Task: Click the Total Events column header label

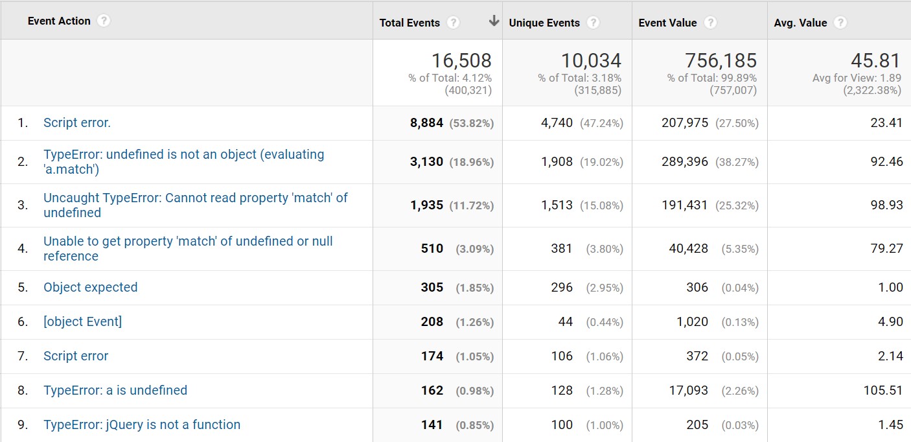Action: point(409,23)
